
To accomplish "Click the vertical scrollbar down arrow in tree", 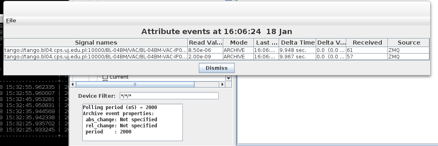I will (x=229, y=78).
